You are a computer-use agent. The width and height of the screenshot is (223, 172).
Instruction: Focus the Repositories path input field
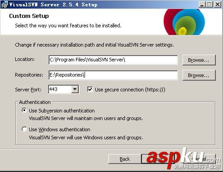[x=113, y=75]
